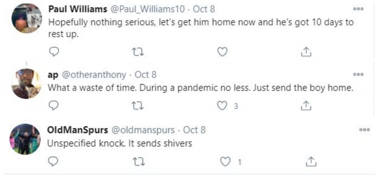Retweet ap's waste of time tweet
The height and width of the screenshot is (178, 379).
coord(138,106)
